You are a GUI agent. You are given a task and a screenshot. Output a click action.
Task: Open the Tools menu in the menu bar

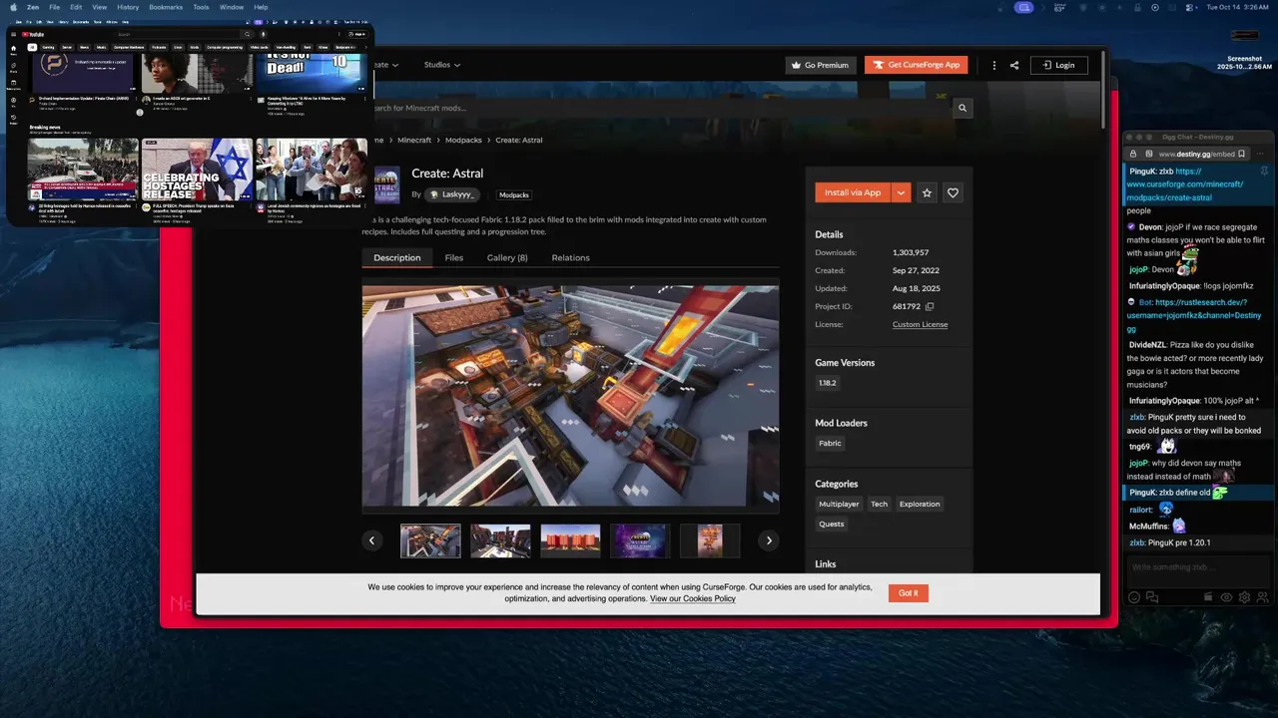coord(201,7)
